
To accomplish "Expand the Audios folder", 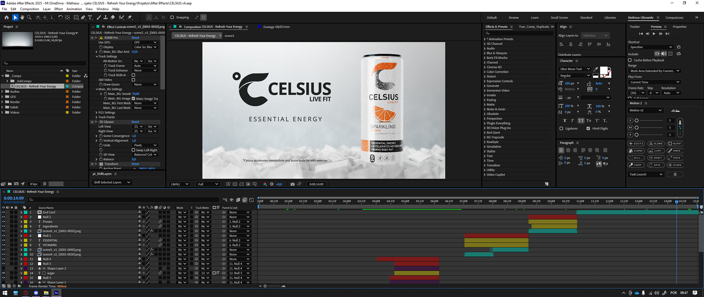I will pyautogui.click(x=3, y=92).
